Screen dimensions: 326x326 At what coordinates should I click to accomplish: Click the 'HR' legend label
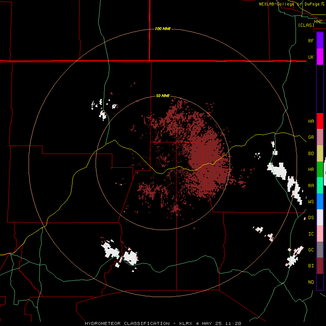pyautogui.click(x=311, y=170)
